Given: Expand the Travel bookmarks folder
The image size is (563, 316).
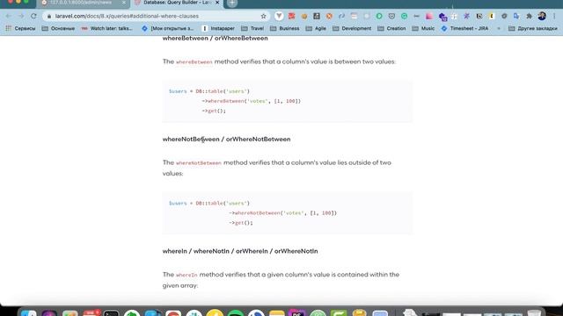Looking at the screenshot, I should [252, 28].
